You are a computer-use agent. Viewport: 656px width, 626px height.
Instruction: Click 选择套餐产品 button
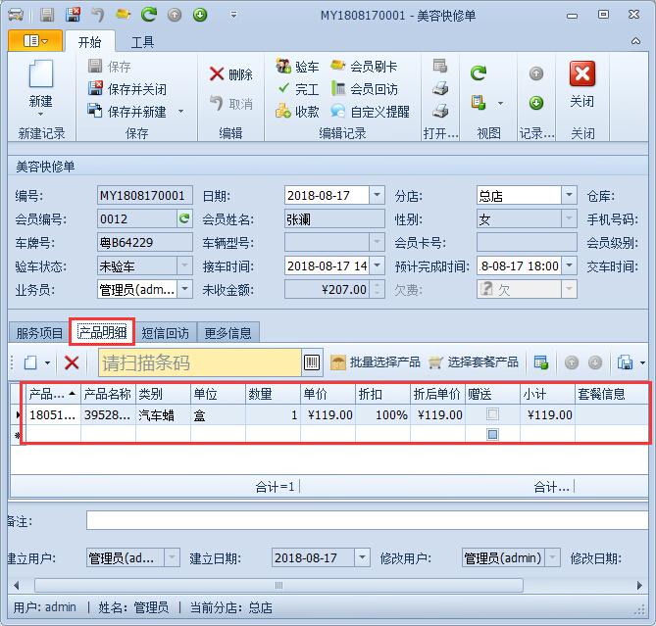tap(473, 362)
